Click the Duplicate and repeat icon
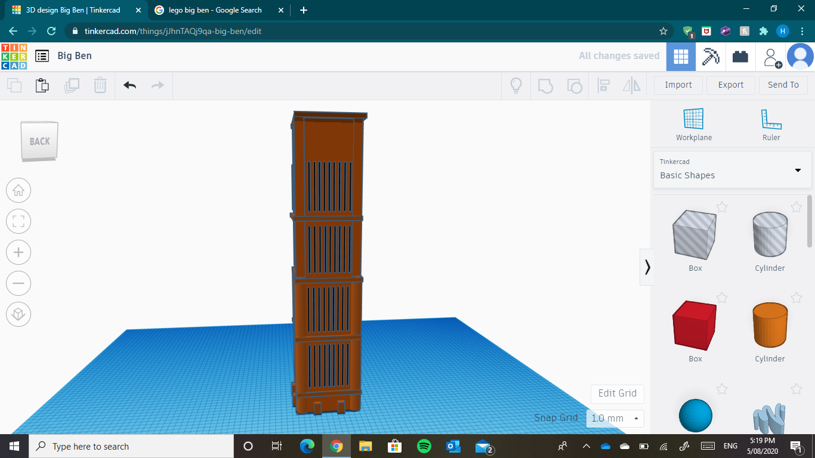Viewport: 815px width, 458px height. (72, 85)
